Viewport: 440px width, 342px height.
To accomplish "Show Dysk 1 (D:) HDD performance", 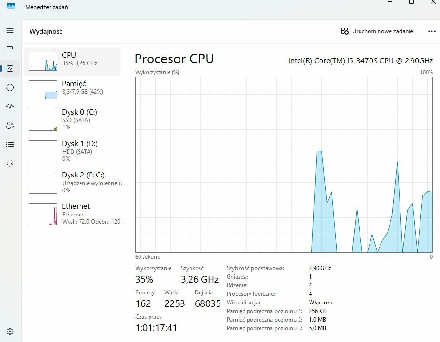I will (72, 151).
